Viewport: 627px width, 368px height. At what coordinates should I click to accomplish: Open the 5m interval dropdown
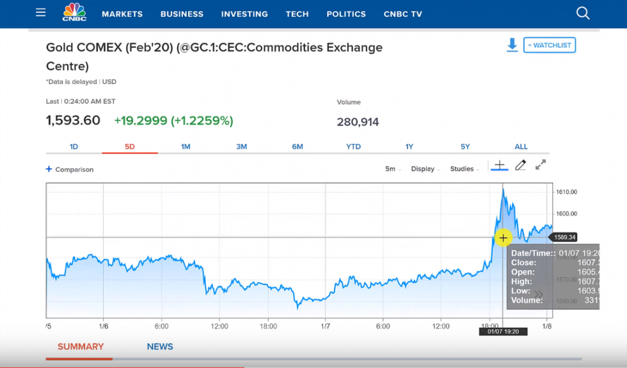point(393,169)
